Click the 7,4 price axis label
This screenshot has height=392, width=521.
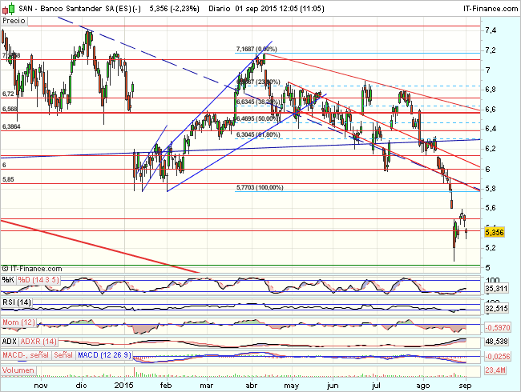pos(491,30)
